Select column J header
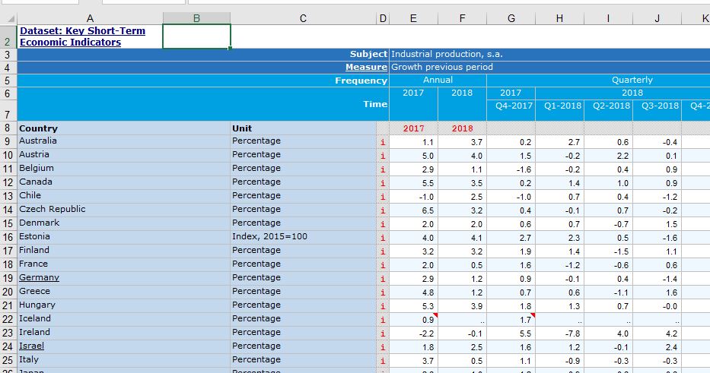Image resolution: width=710 pixels, height=373 pixels. [x=657, y=18]
